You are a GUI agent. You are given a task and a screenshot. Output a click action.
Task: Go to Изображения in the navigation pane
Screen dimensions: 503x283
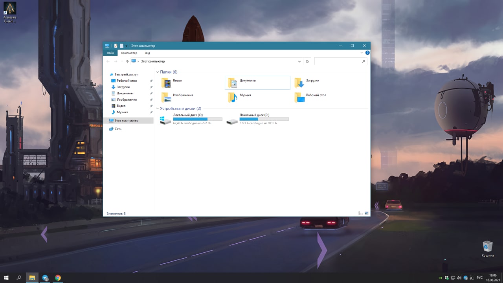[127, 99]
